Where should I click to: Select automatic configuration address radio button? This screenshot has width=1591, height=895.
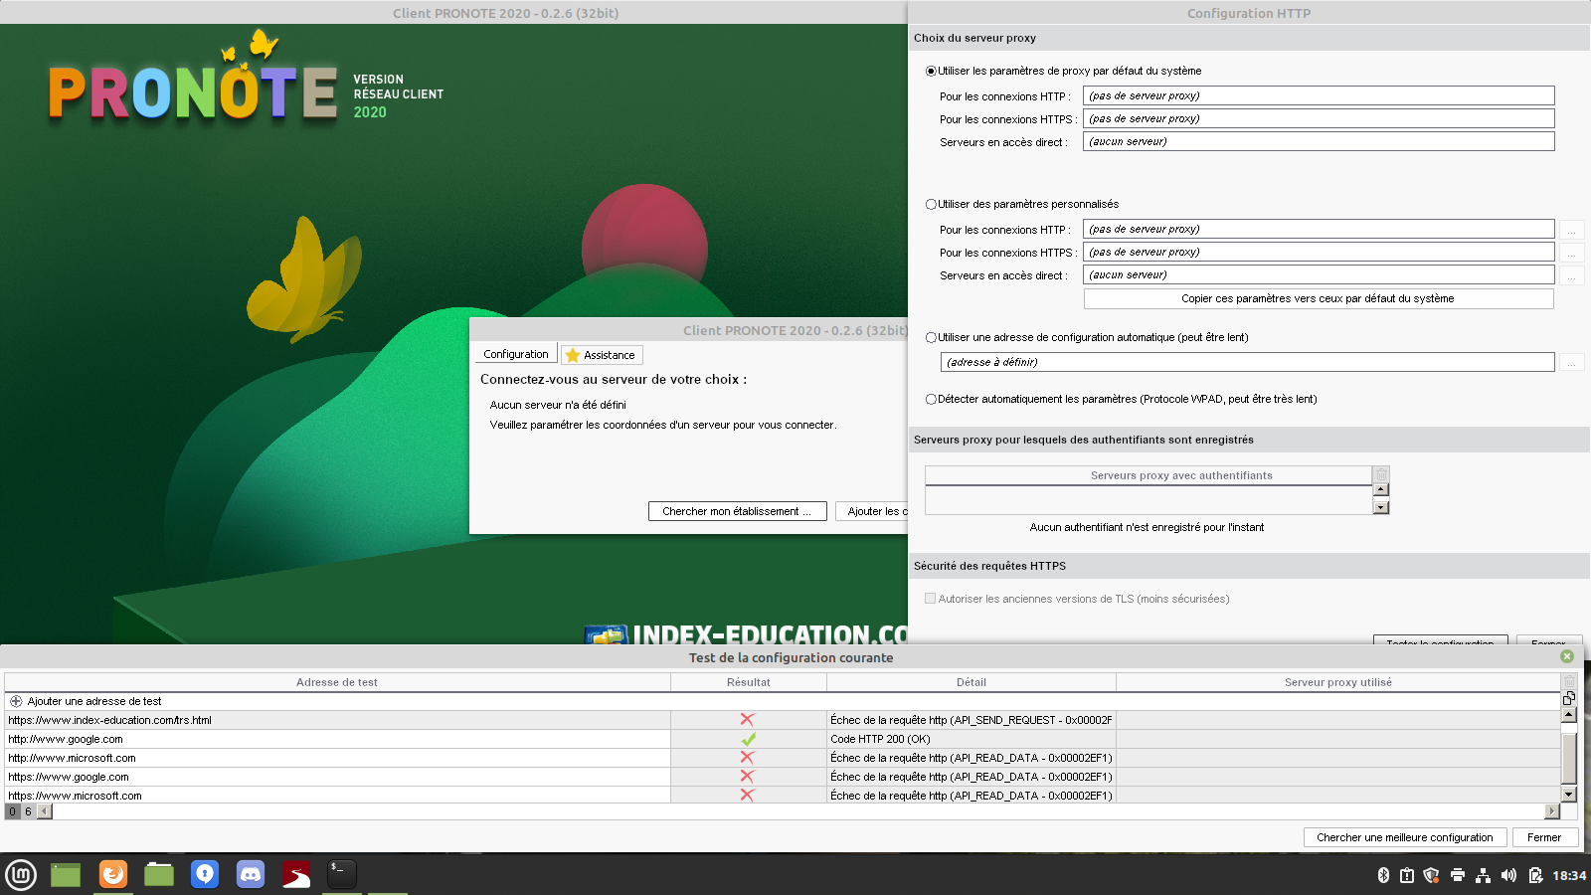931,337
